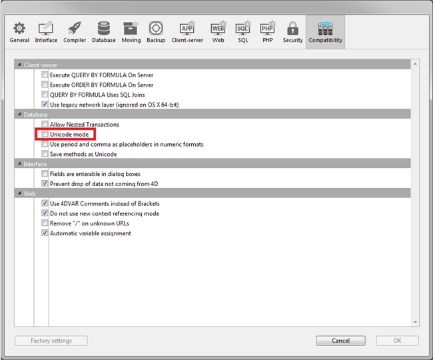Uncheck Use legacy network layer option
Image resolution: width=433 pixels, height=360 pixels.
45,105
